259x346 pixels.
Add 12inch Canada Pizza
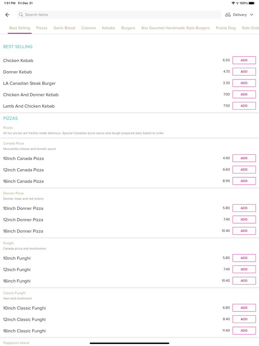(x=244, y=170)
